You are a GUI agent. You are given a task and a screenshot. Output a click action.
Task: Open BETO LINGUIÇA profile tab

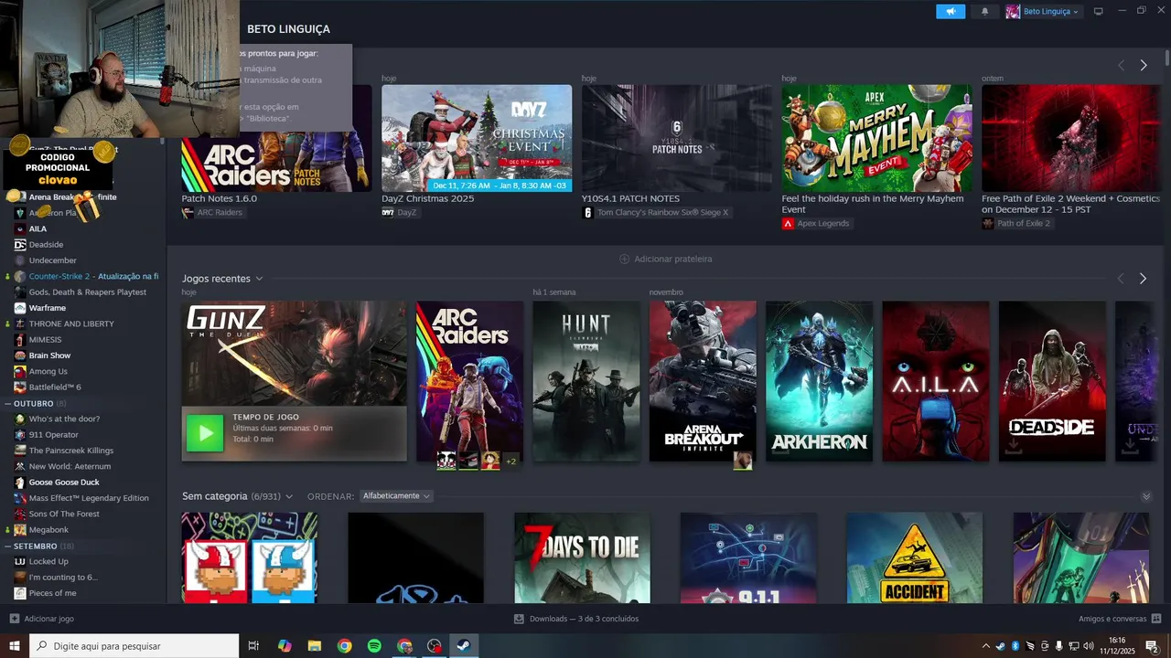[x=288, y=29]
